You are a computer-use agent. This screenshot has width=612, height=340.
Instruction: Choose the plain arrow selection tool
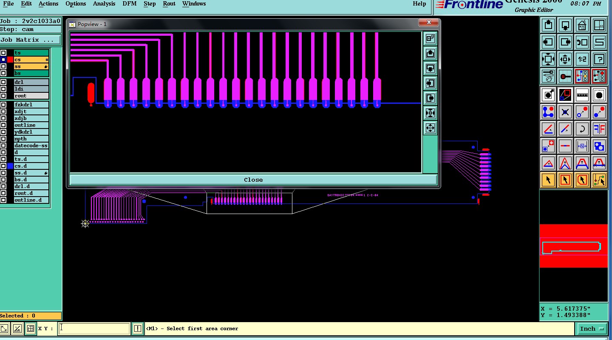[548, 180]
